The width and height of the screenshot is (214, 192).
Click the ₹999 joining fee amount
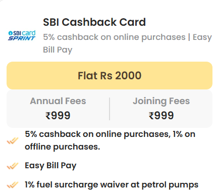click(161, 116)
